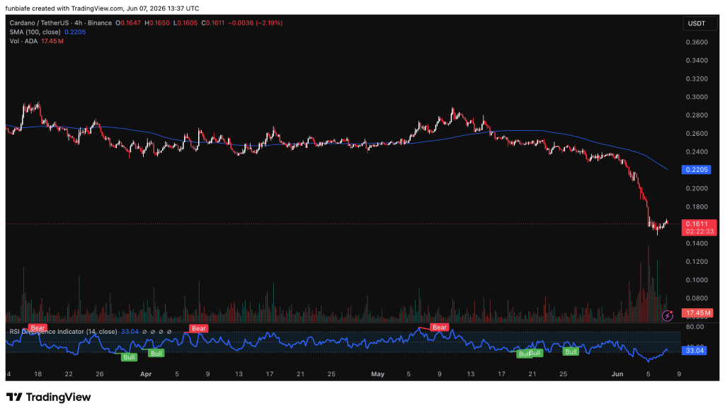Click the 33.04 value in RSI legend
The width and height of the screenshot is (725, 413).
pyautogui.click(x=130, y=332)
